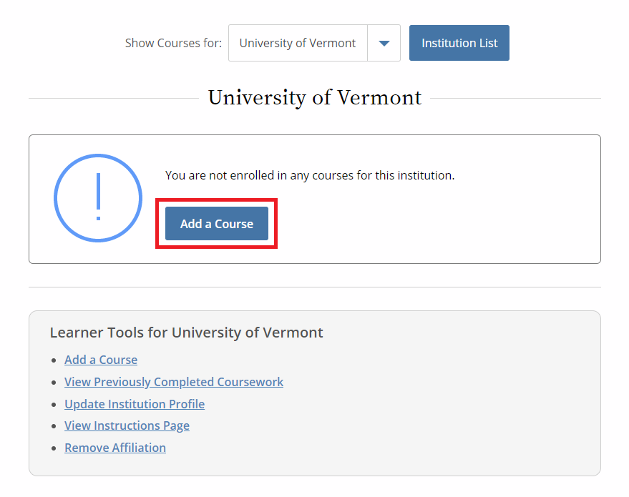Click the bullet beside the Add a Course link

54,360
